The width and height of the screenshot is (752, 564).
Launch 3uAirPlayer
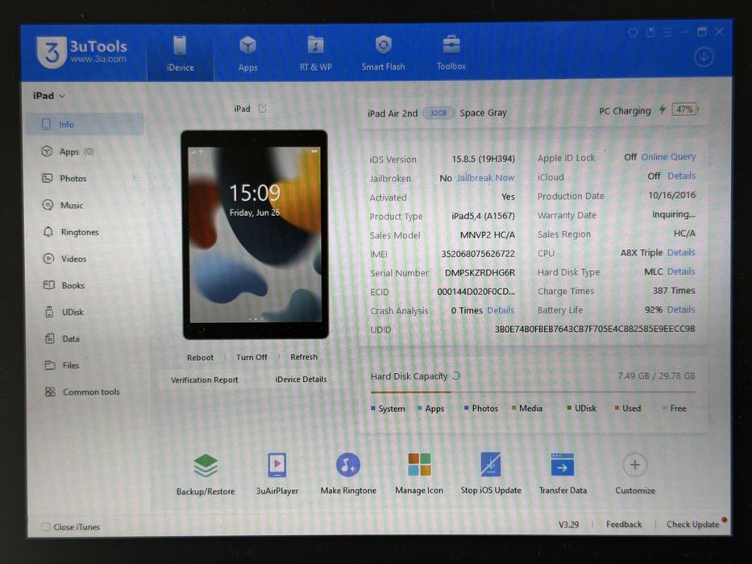pyautogui.click(x=277, y=474)
